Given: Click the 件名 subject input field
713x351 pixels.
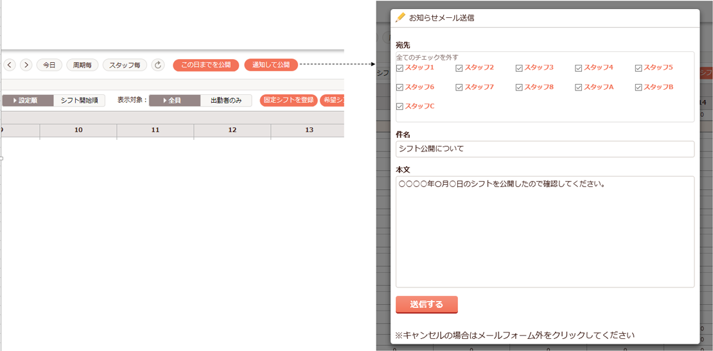Looking at the screenshot, I should pos(545,149).
